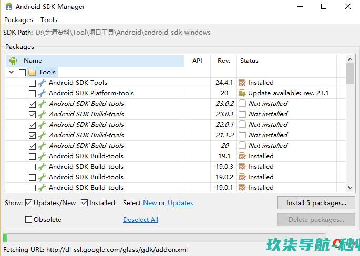Click the wrench icon of Build-tools 23.0.1
This screenshot has width=360, height=256.
pos(42,114)
